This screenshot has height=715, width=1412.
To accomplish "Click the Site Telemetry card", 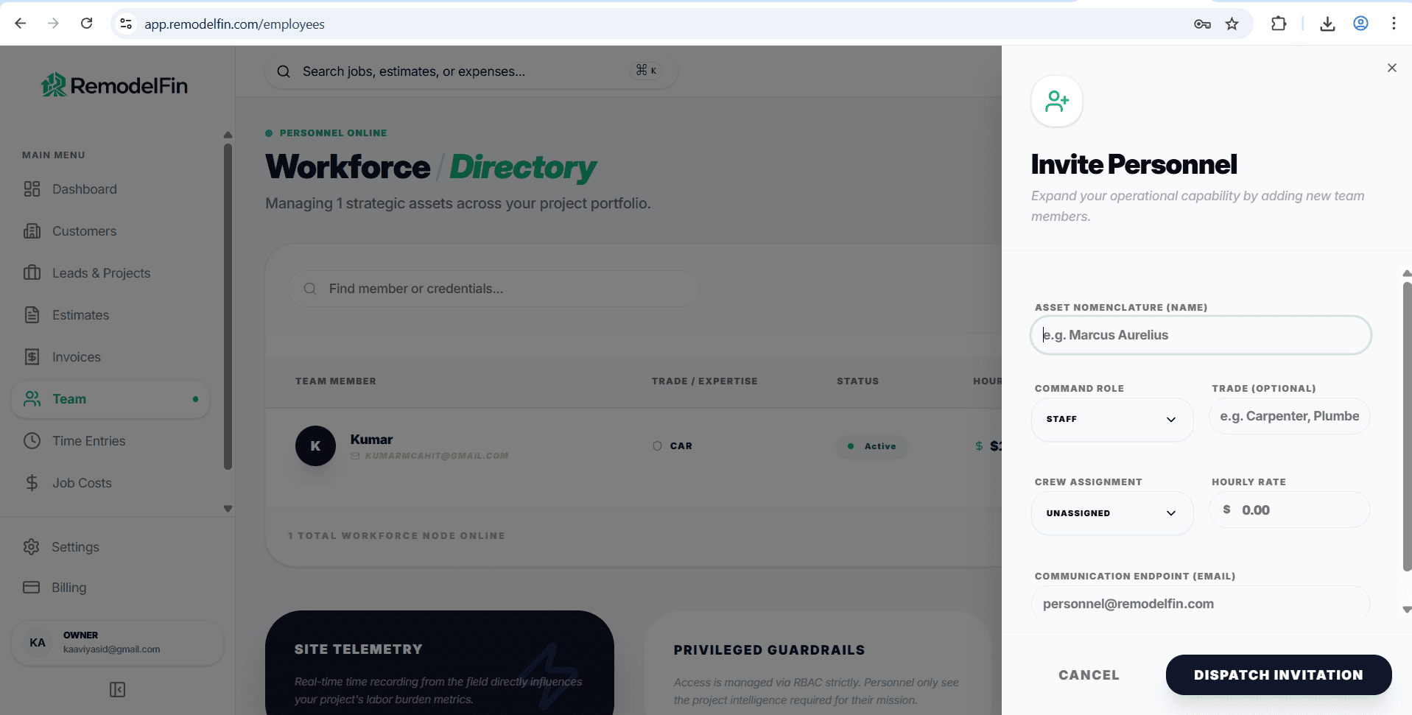I will click(440, 662).
